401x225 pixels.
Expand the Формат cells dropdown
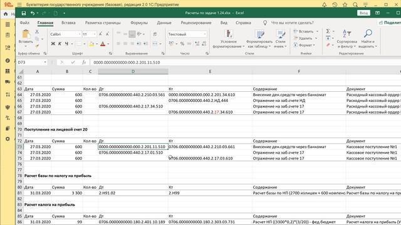314,45
